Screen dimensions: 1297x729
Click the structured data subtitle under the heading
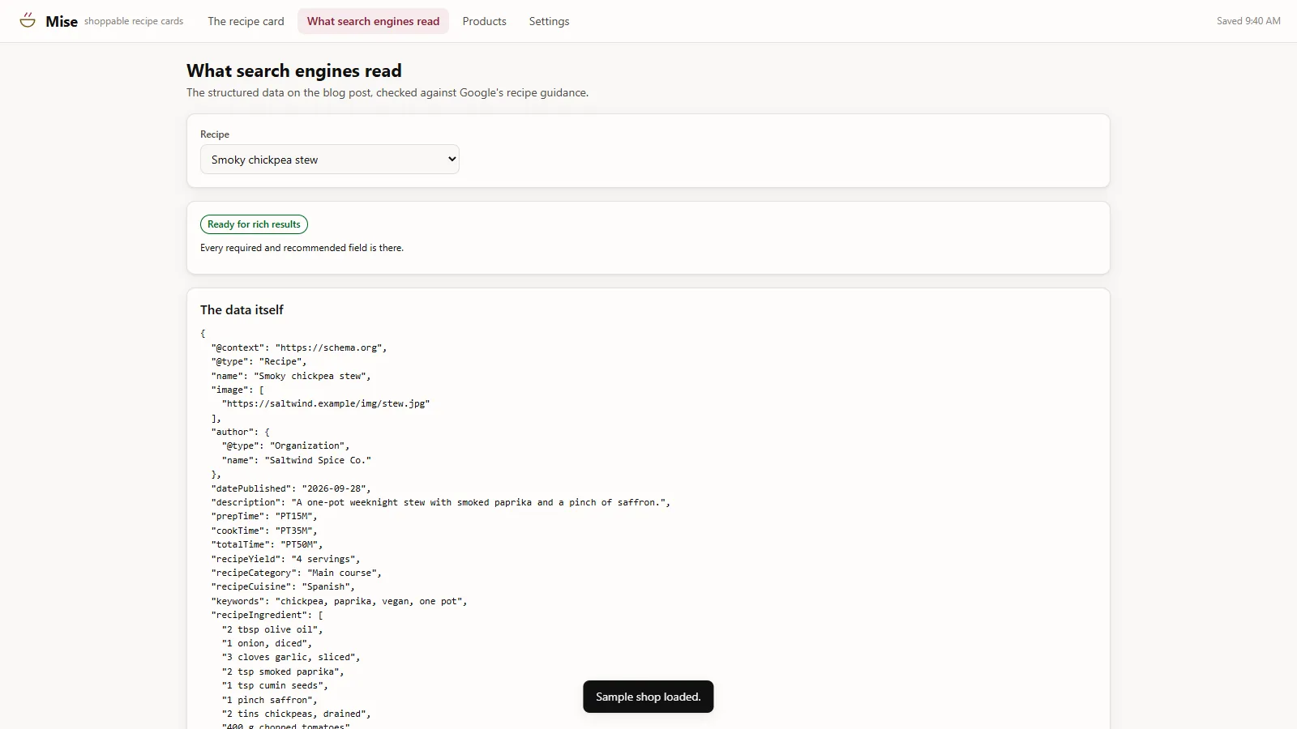(x=387, y=92)
